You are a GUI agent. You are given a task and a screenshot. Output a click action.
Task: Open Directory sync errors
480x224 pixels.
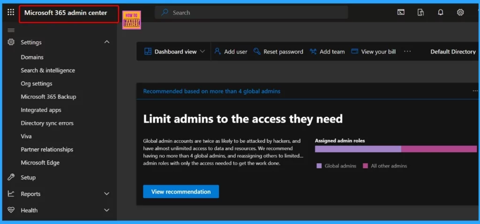point(47,123)
